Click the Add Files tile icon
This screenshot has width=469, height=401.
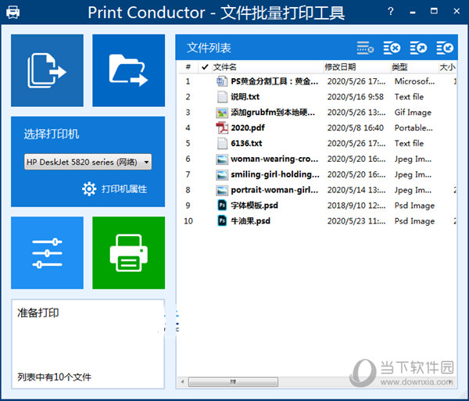47,70
